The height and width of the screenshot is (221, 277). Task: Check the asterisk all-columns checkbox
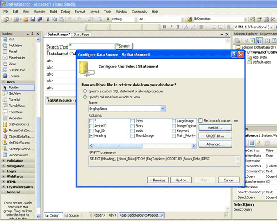(x=91, y=121)
